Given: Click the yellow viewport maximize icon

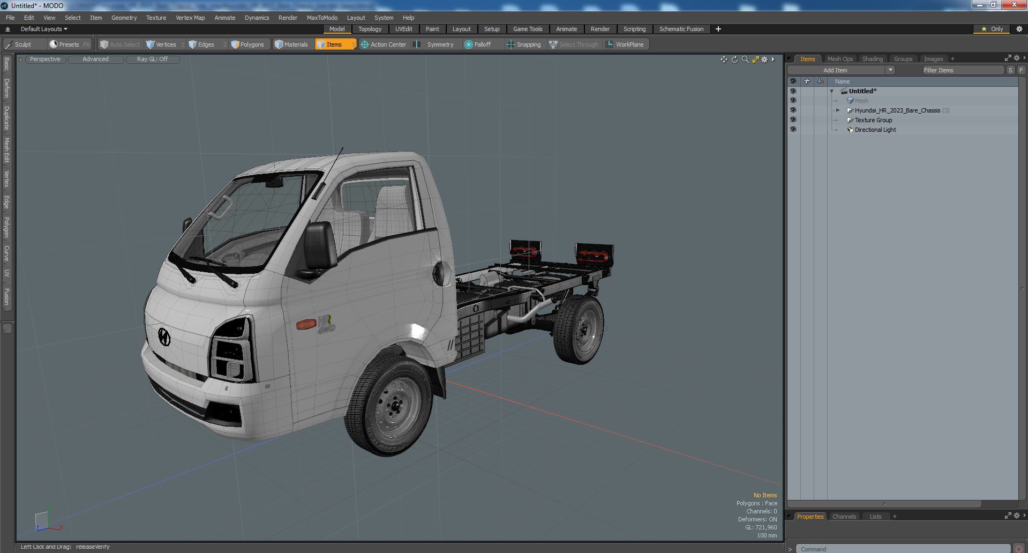Looking at the screenshot, I should pyautogui.click(x=755, y=59).
